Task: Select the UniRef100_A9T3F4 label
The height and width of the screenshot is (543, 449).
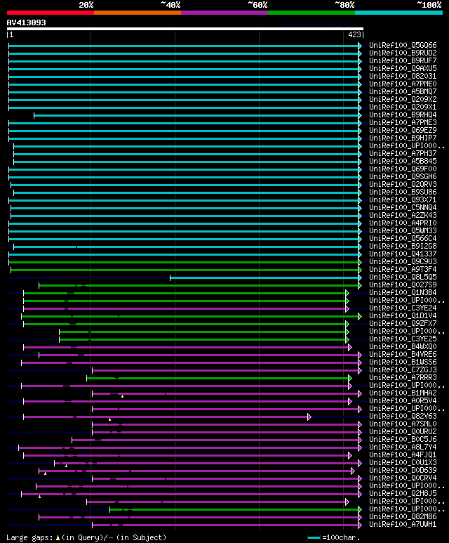Action: (403, 270)
